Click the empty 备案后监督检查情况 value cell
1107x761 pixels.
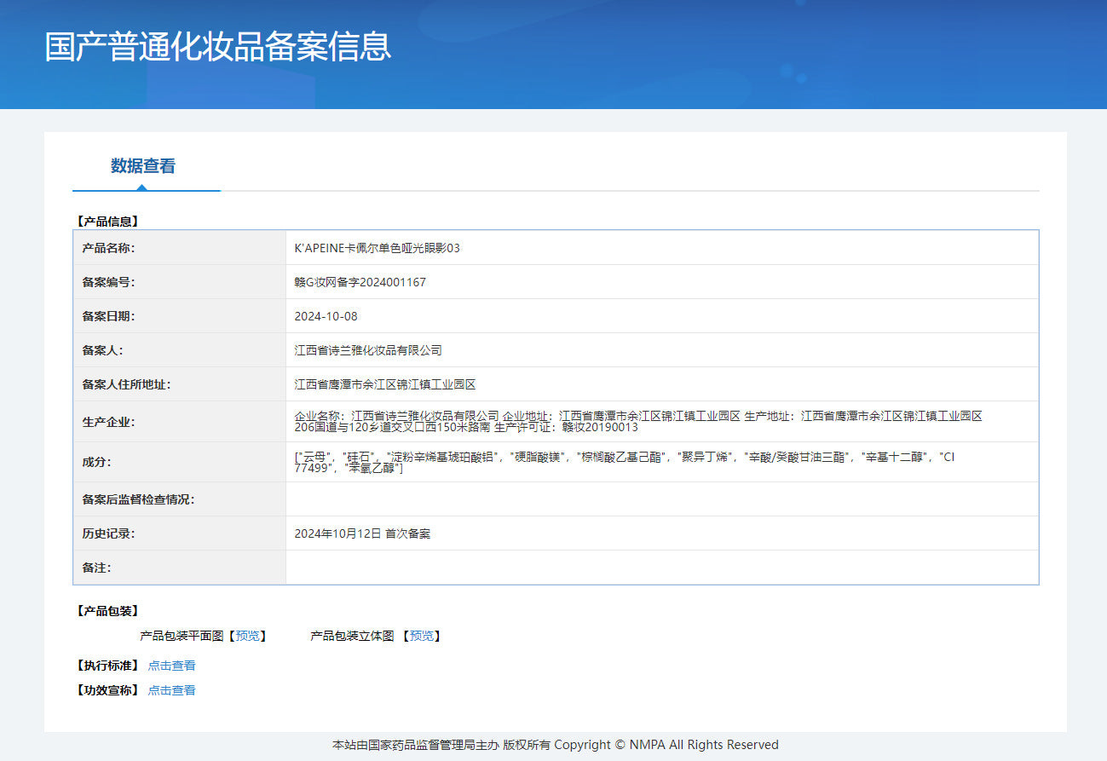click(x=661, y=499)
